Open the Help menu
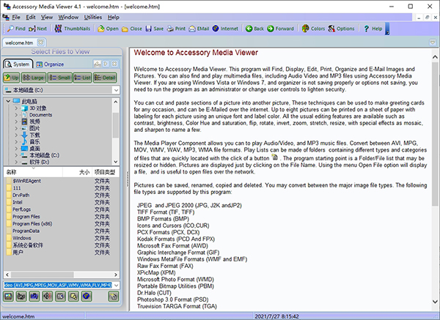Viewport: 440px width, 320px height. tap(114, 18)
